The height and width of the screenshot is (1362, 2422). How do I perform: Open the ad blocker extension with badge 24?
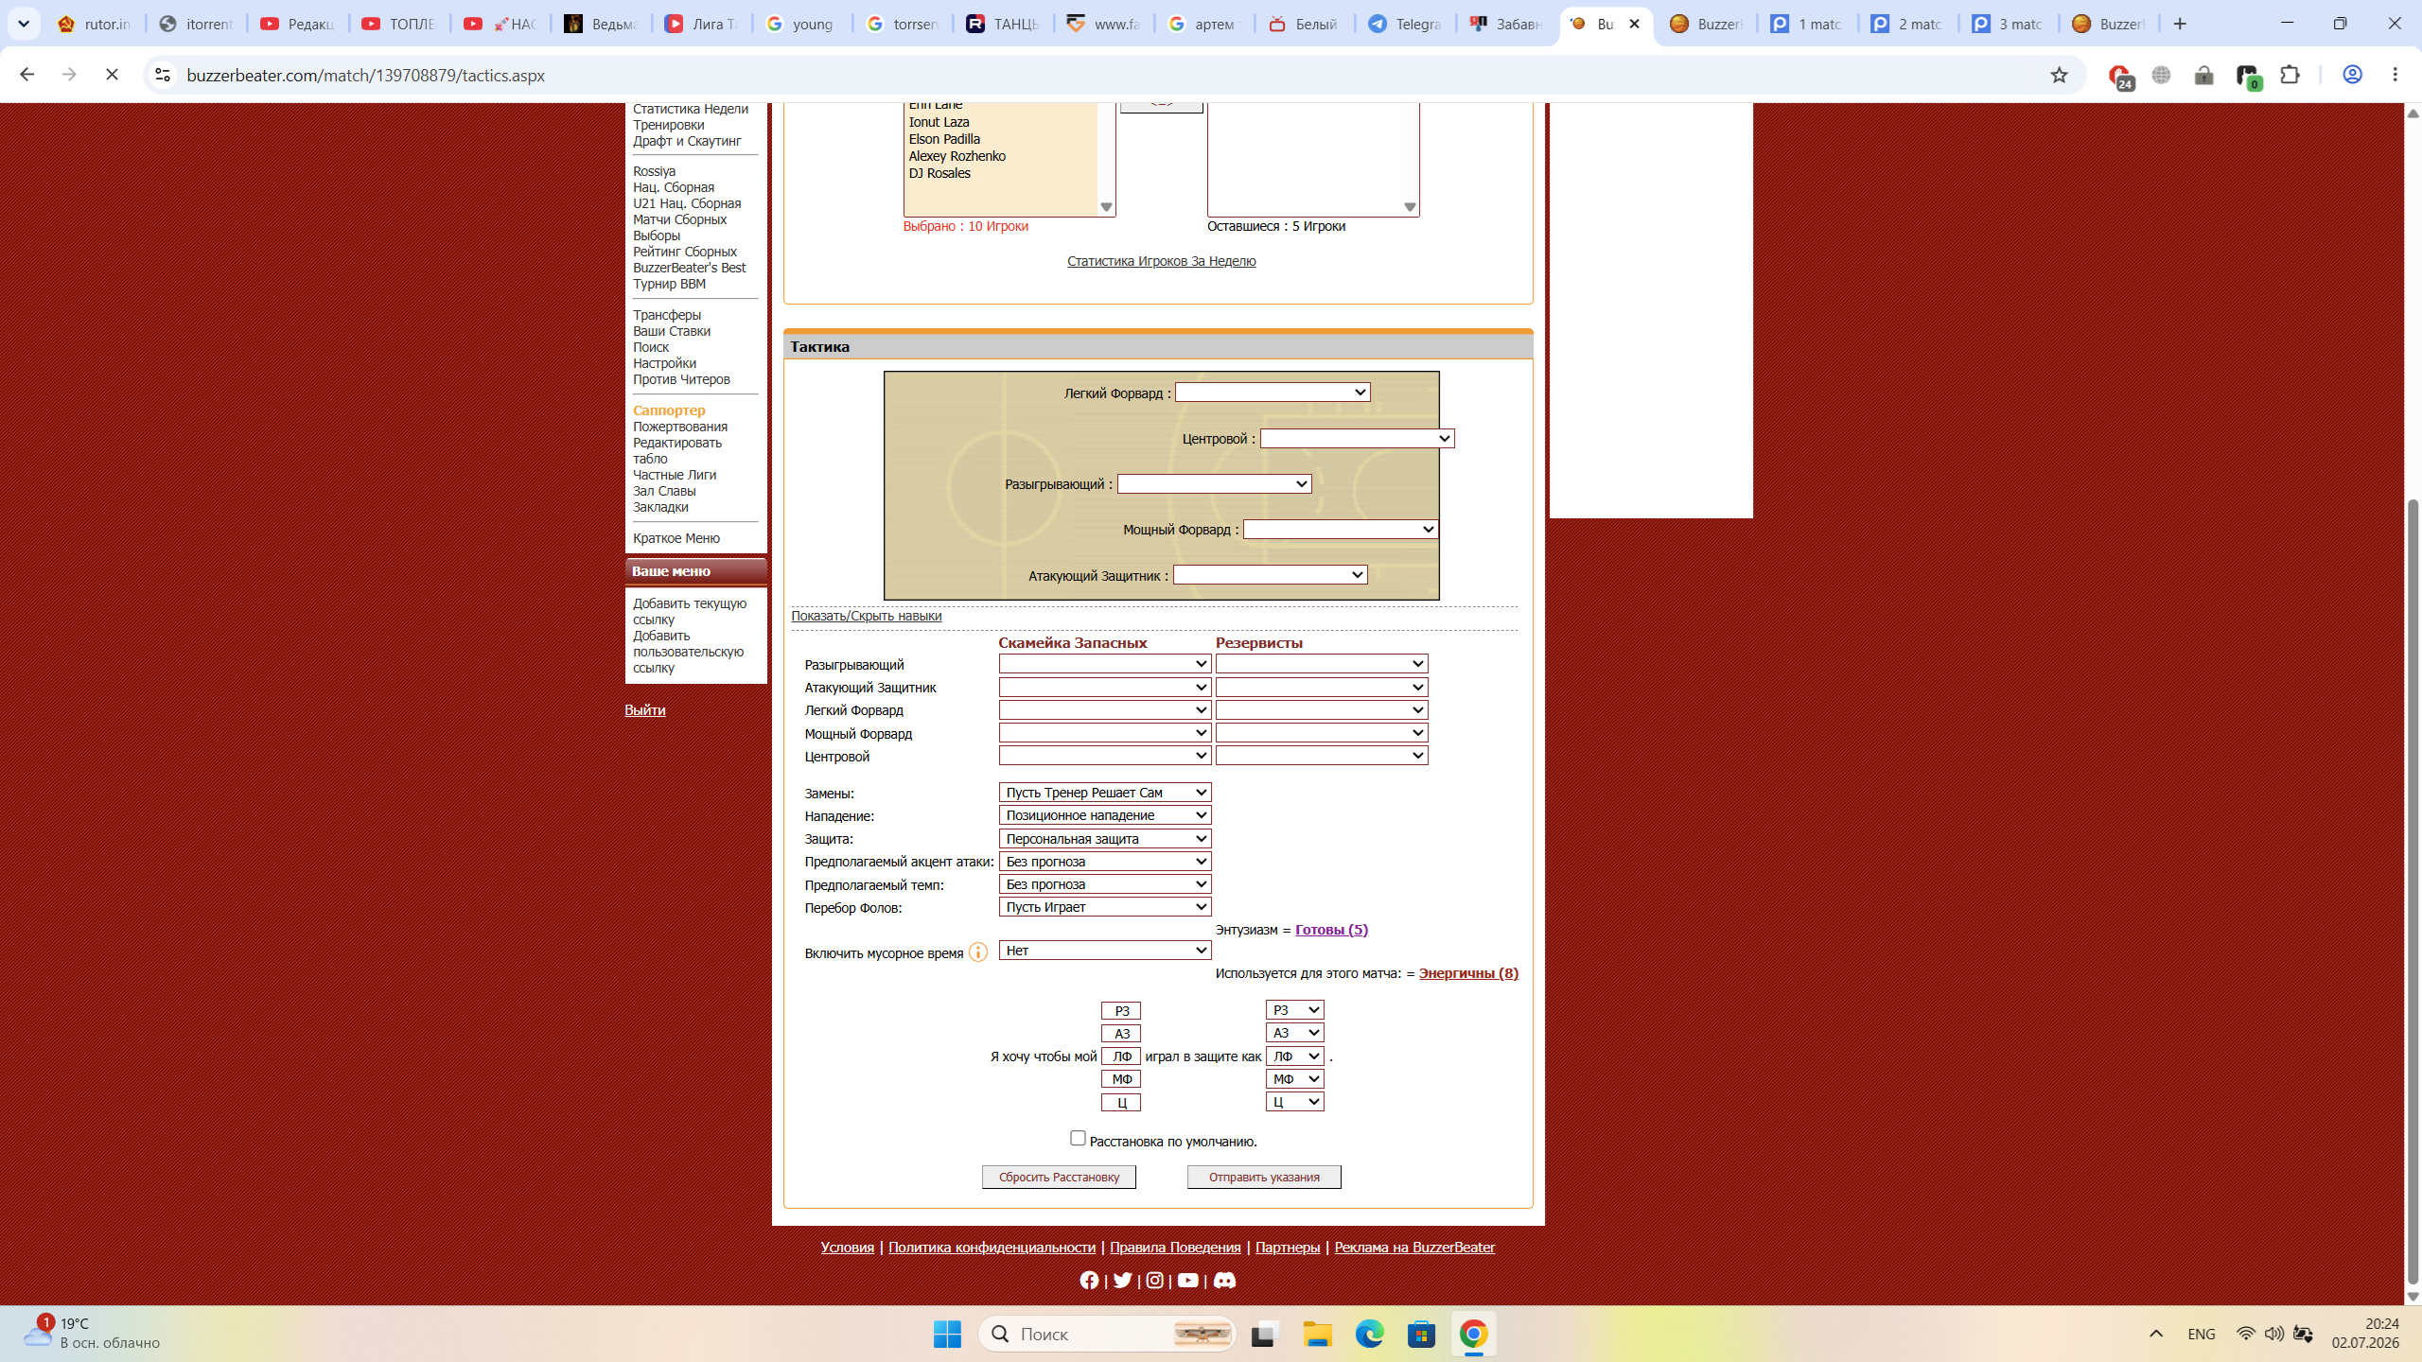2120,76
